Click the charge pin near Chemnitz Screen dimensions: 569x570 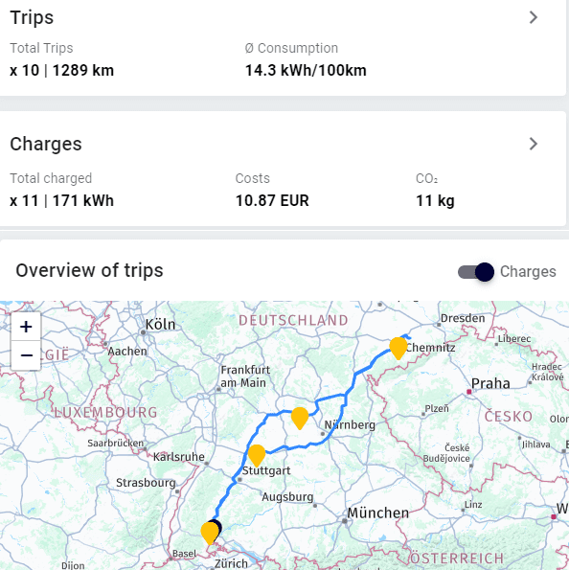click(398, 348)
